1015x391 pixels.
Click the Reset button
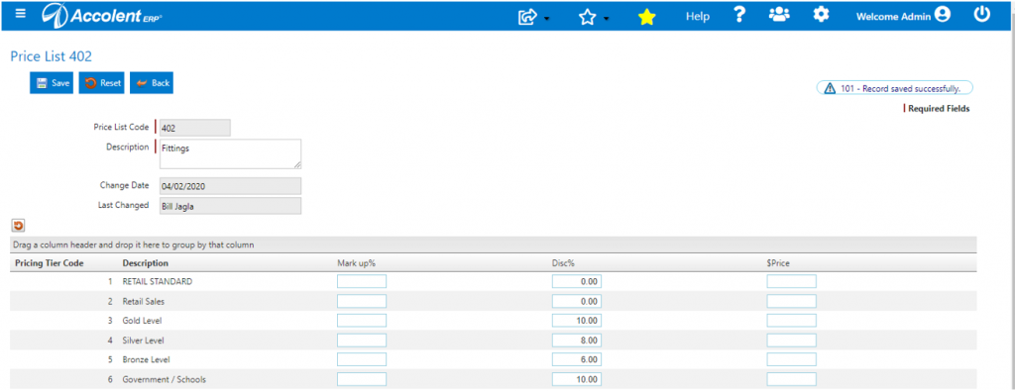tap(102, 83)
